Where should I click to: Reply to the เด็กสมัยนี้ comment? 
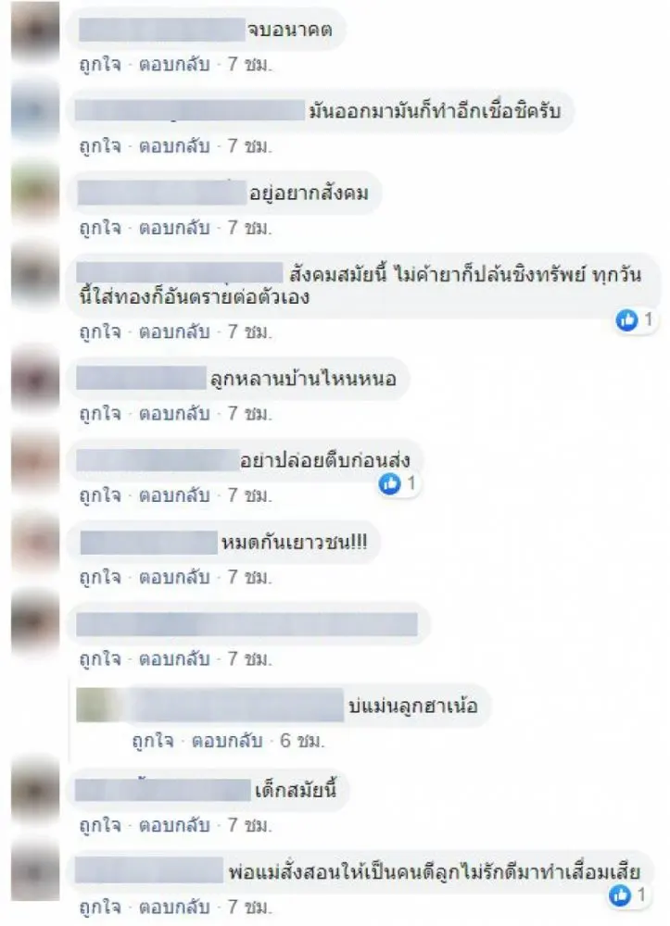[x=174, y=825]
